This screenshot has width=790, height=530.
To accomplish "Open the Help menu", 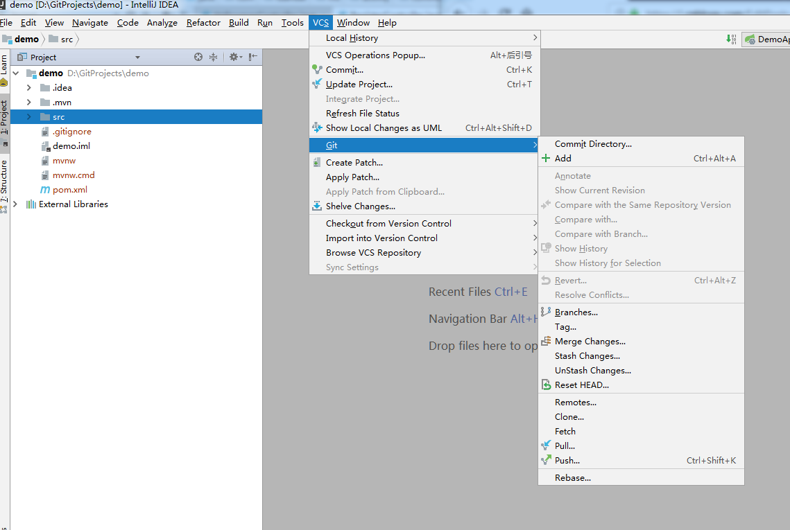I will [x=387, y=23].
